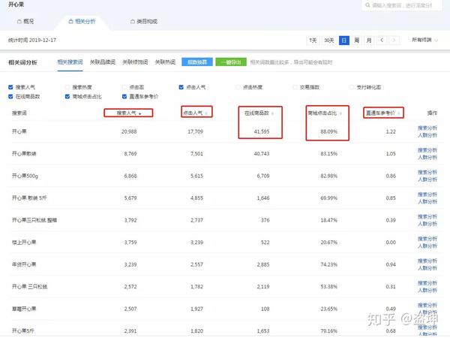Open 搜索分析 for the 8,769 row
The image size is (450, 338).
pos(427,150)
